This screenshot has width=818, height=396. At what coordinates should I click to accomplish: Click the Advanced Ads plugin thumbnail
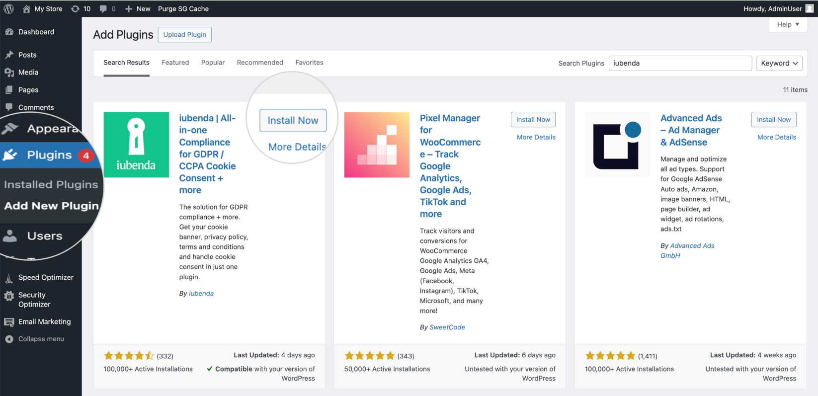coord(617,145)
